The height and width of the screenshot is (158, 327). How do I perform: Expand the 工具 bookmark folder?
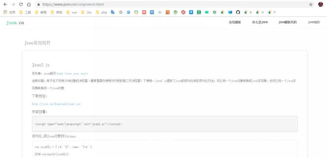[x=25, y=12]
